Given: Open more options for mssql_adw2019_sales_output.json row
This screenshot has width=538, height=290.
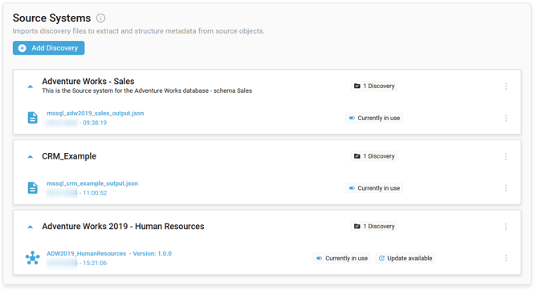Looking at the screenshot, I should click(506, 118).
